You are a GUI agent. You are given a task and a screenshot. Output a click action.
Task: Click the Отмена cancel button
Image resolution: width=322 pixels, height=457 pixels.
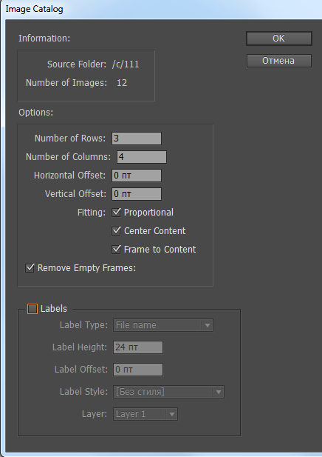tap(279, 61)
